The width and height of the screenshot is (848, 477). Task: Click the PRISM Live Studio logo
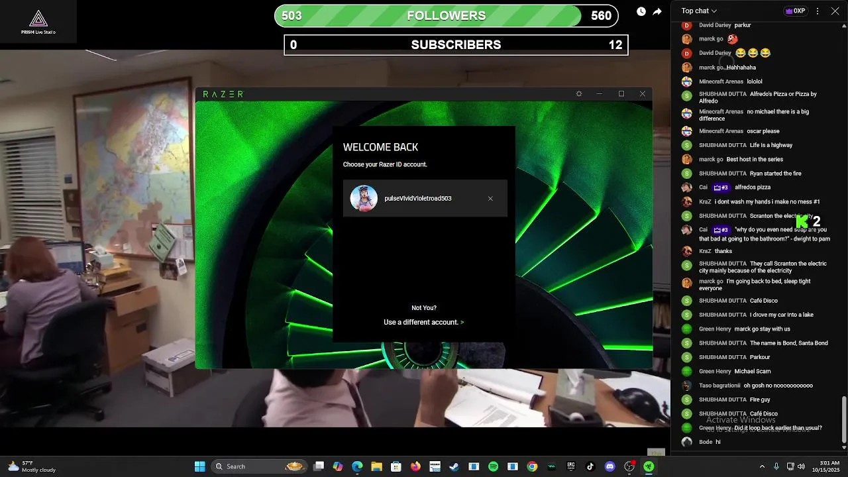tap(38, 22)
